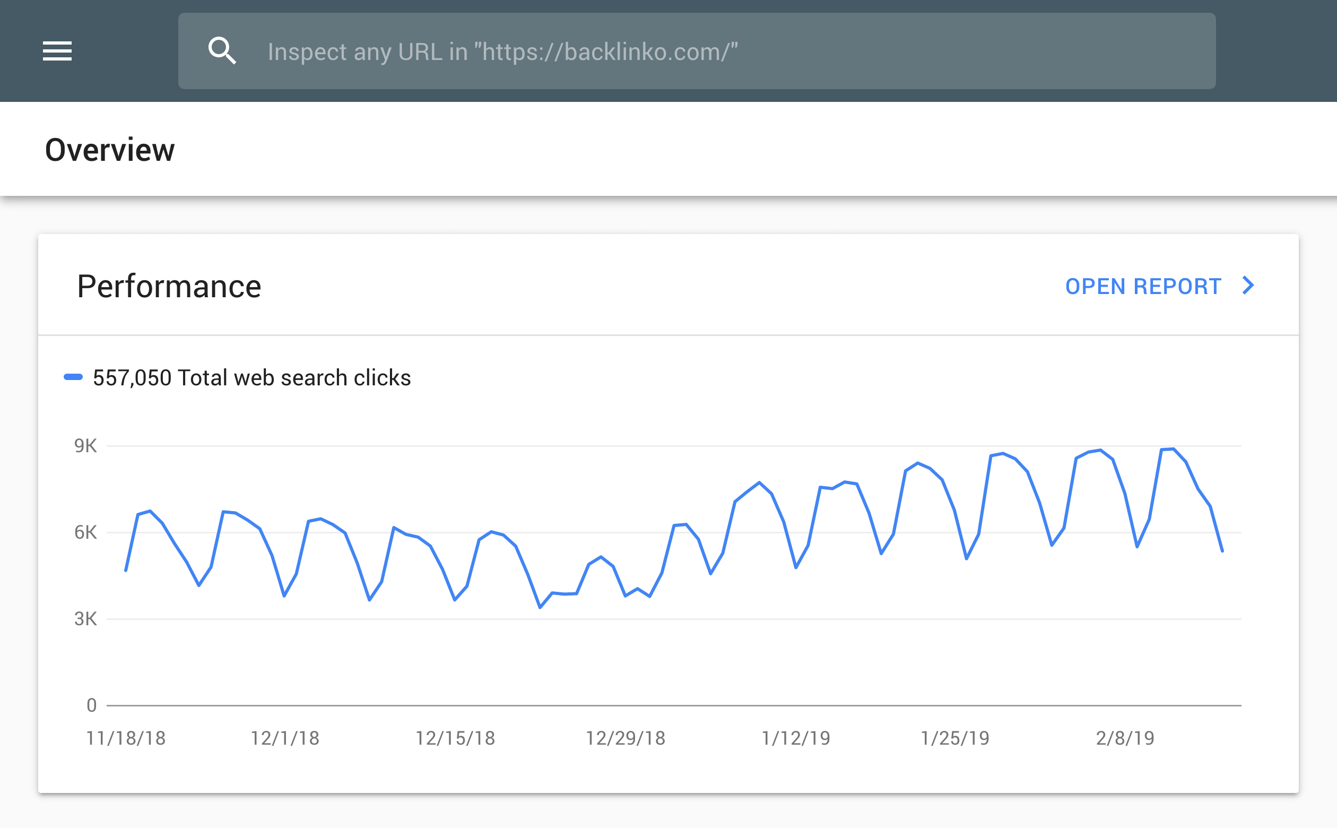Select the 12/29/18 date axis label
Viewport: 1337px width, 828px height.
626,738
